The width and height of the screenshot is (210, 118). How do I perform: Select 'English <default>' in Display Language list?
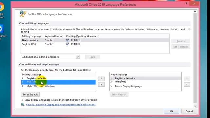(x=58, y=78)
